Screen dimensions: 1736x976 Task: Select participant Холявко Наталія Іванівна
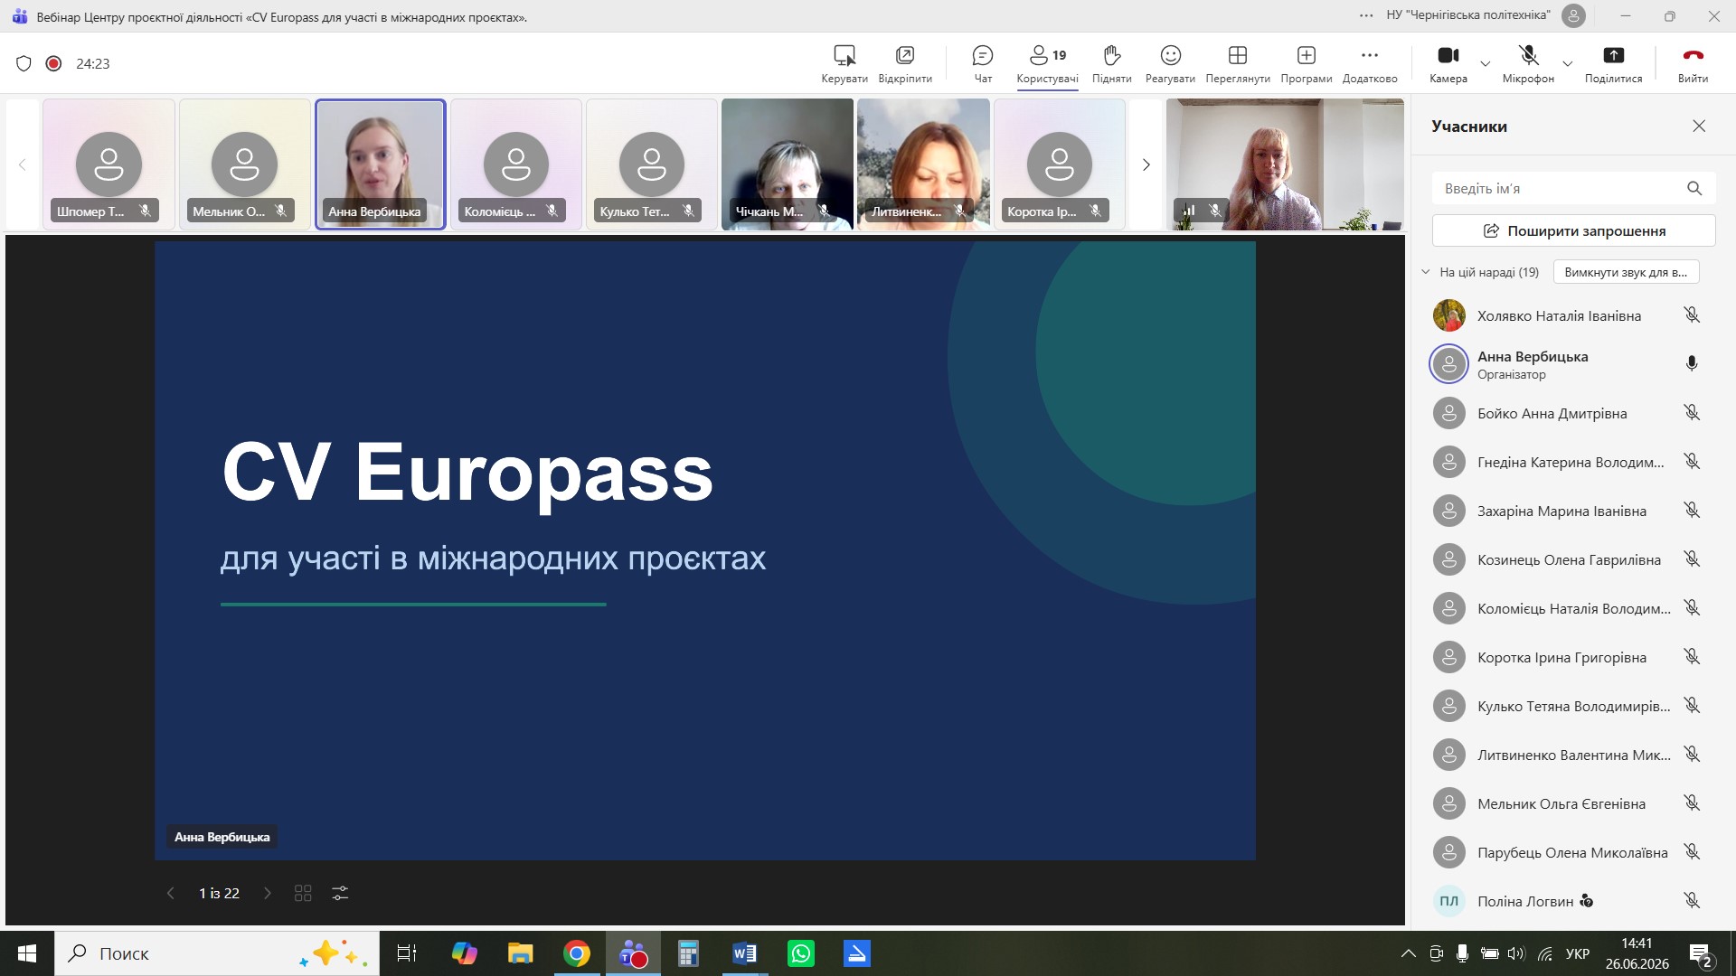point(1572,315)
